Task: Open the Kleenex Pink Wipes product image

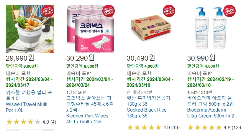Action: [x=91, y=29]
